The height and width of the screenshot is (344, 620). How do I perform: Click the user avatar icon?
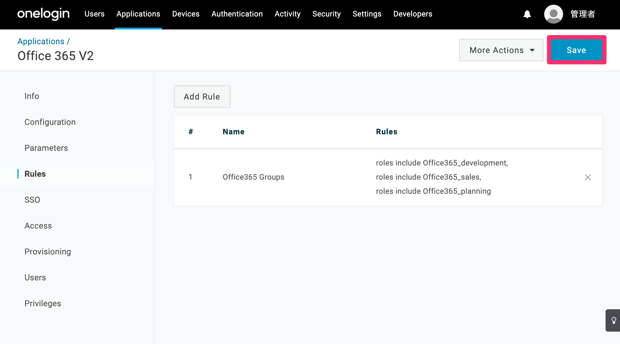[x=553, y=14]
